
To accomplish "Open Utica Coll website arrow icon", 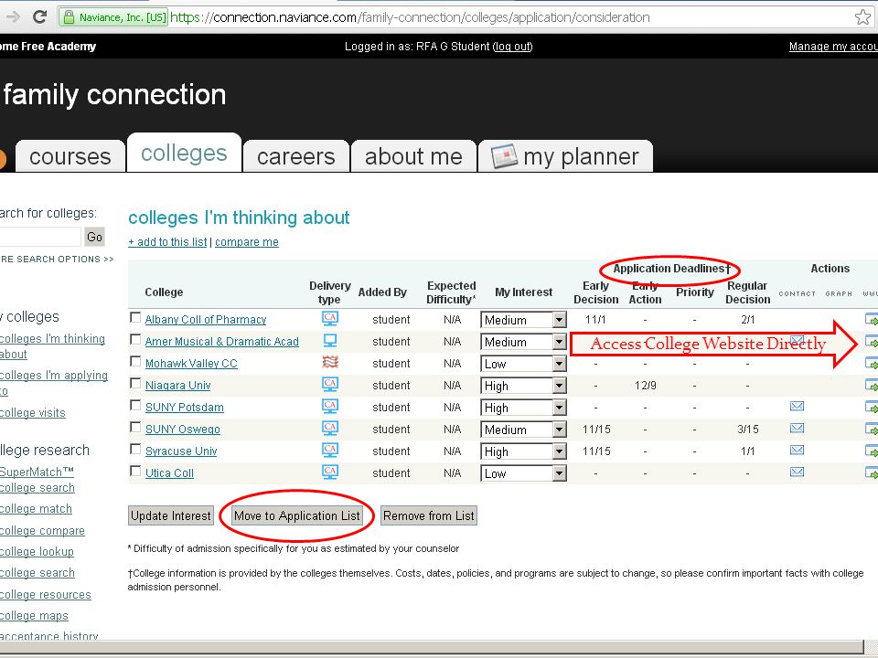I will point(872,472).
